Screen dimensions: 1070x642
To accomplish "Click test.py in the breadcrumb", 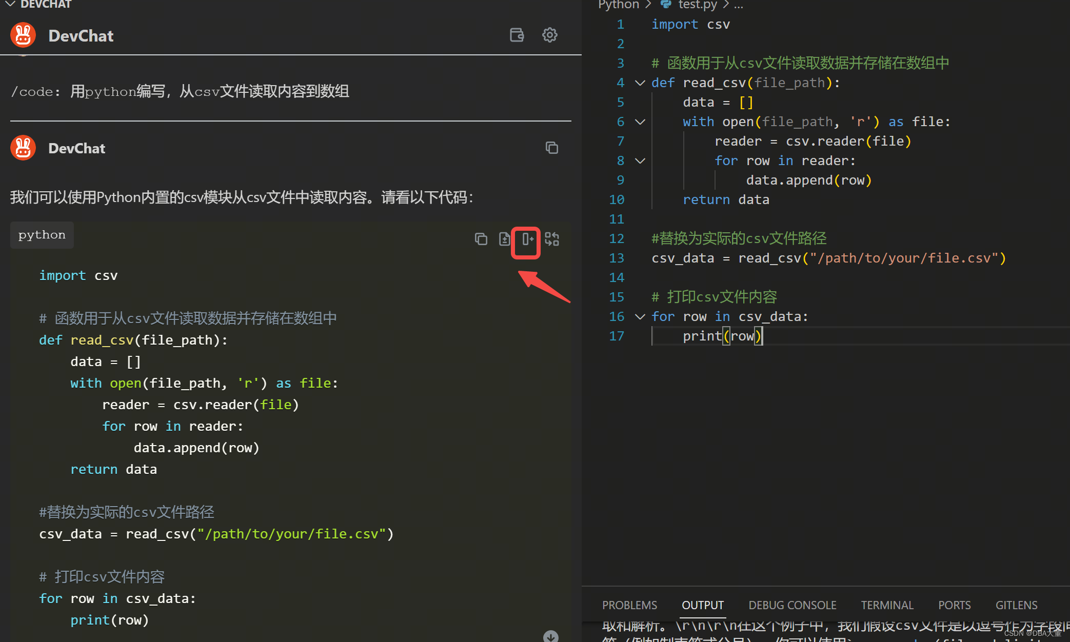I will 698,5.
